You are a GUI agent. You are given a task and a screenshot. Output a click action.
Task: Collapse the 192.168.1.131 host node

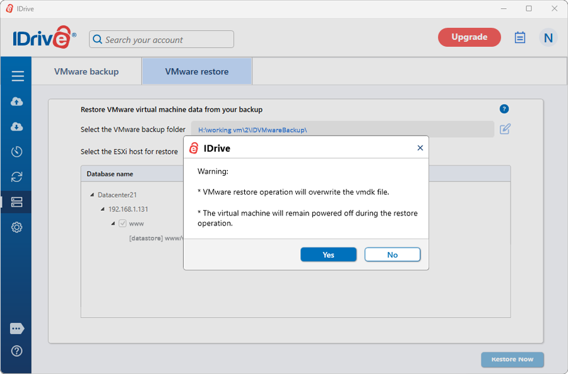pyautogui.click(x=102, y=209)
